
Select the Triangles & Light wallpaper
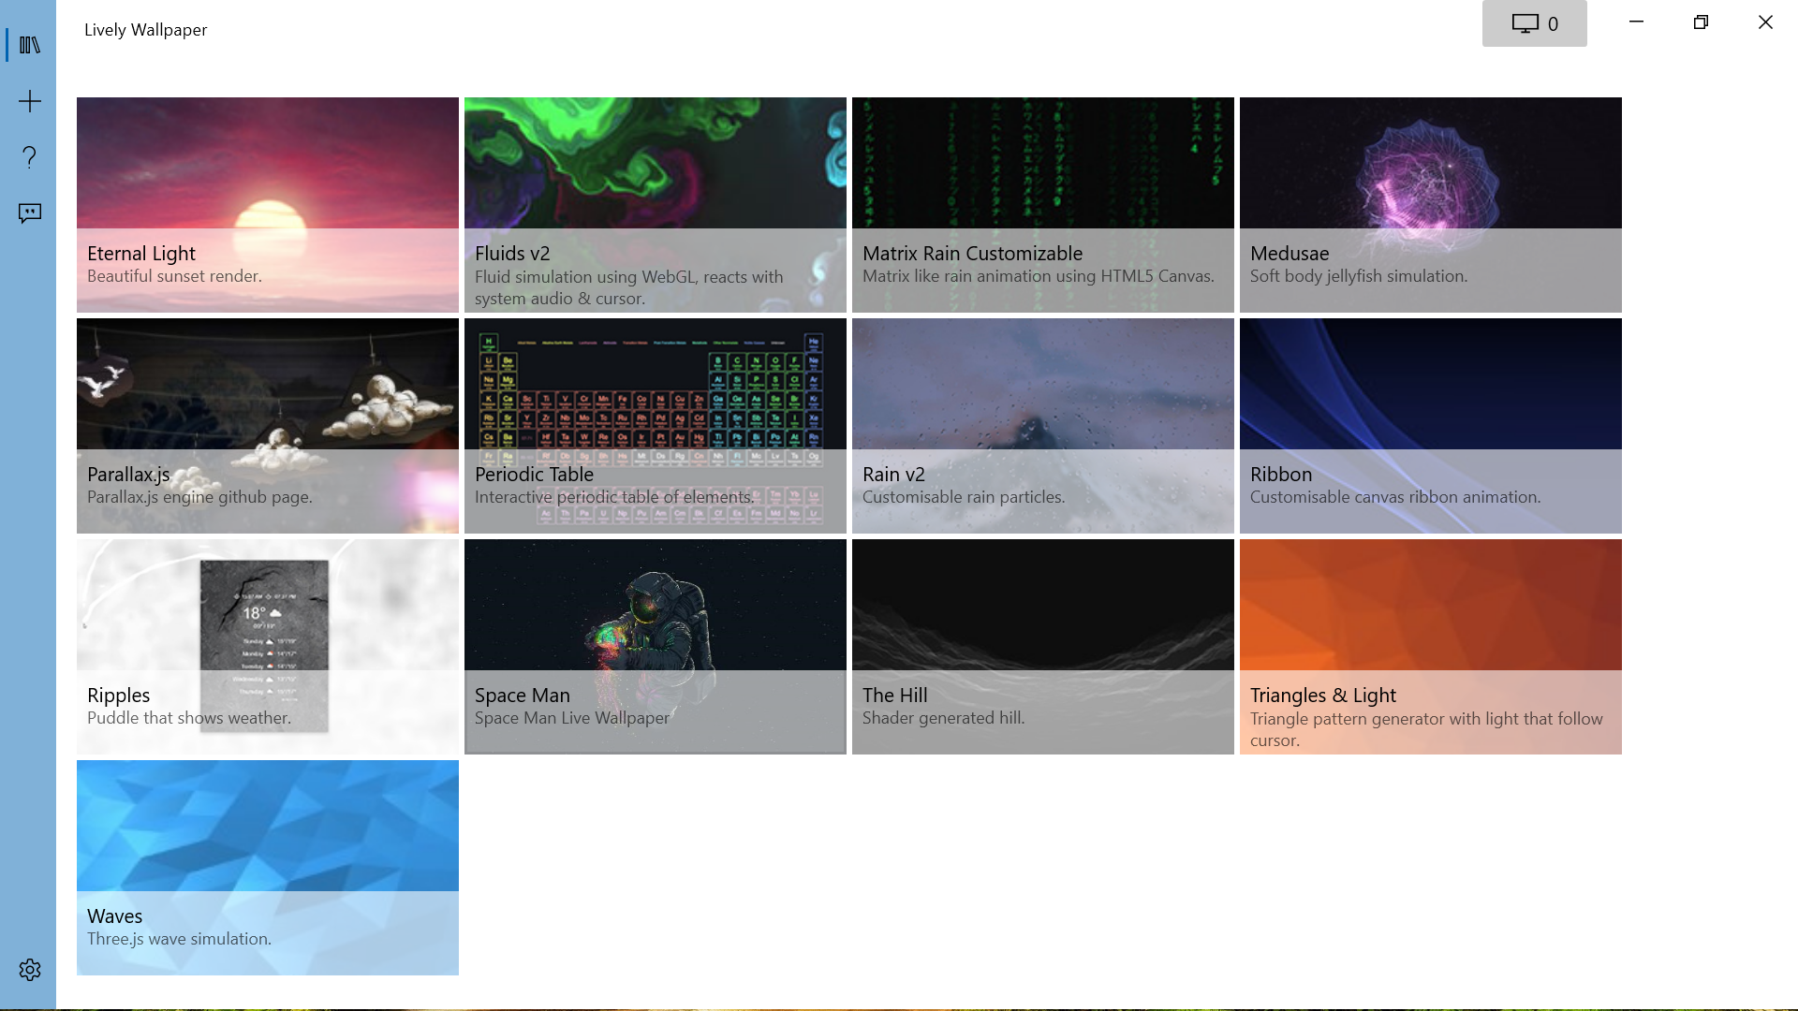(x=1431, y=646)
